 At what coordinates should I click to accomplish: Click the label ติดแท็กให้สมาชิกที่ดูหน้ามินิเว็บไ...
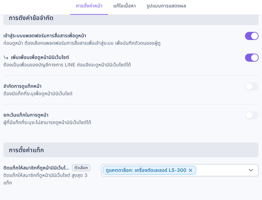tap(36, 168)
